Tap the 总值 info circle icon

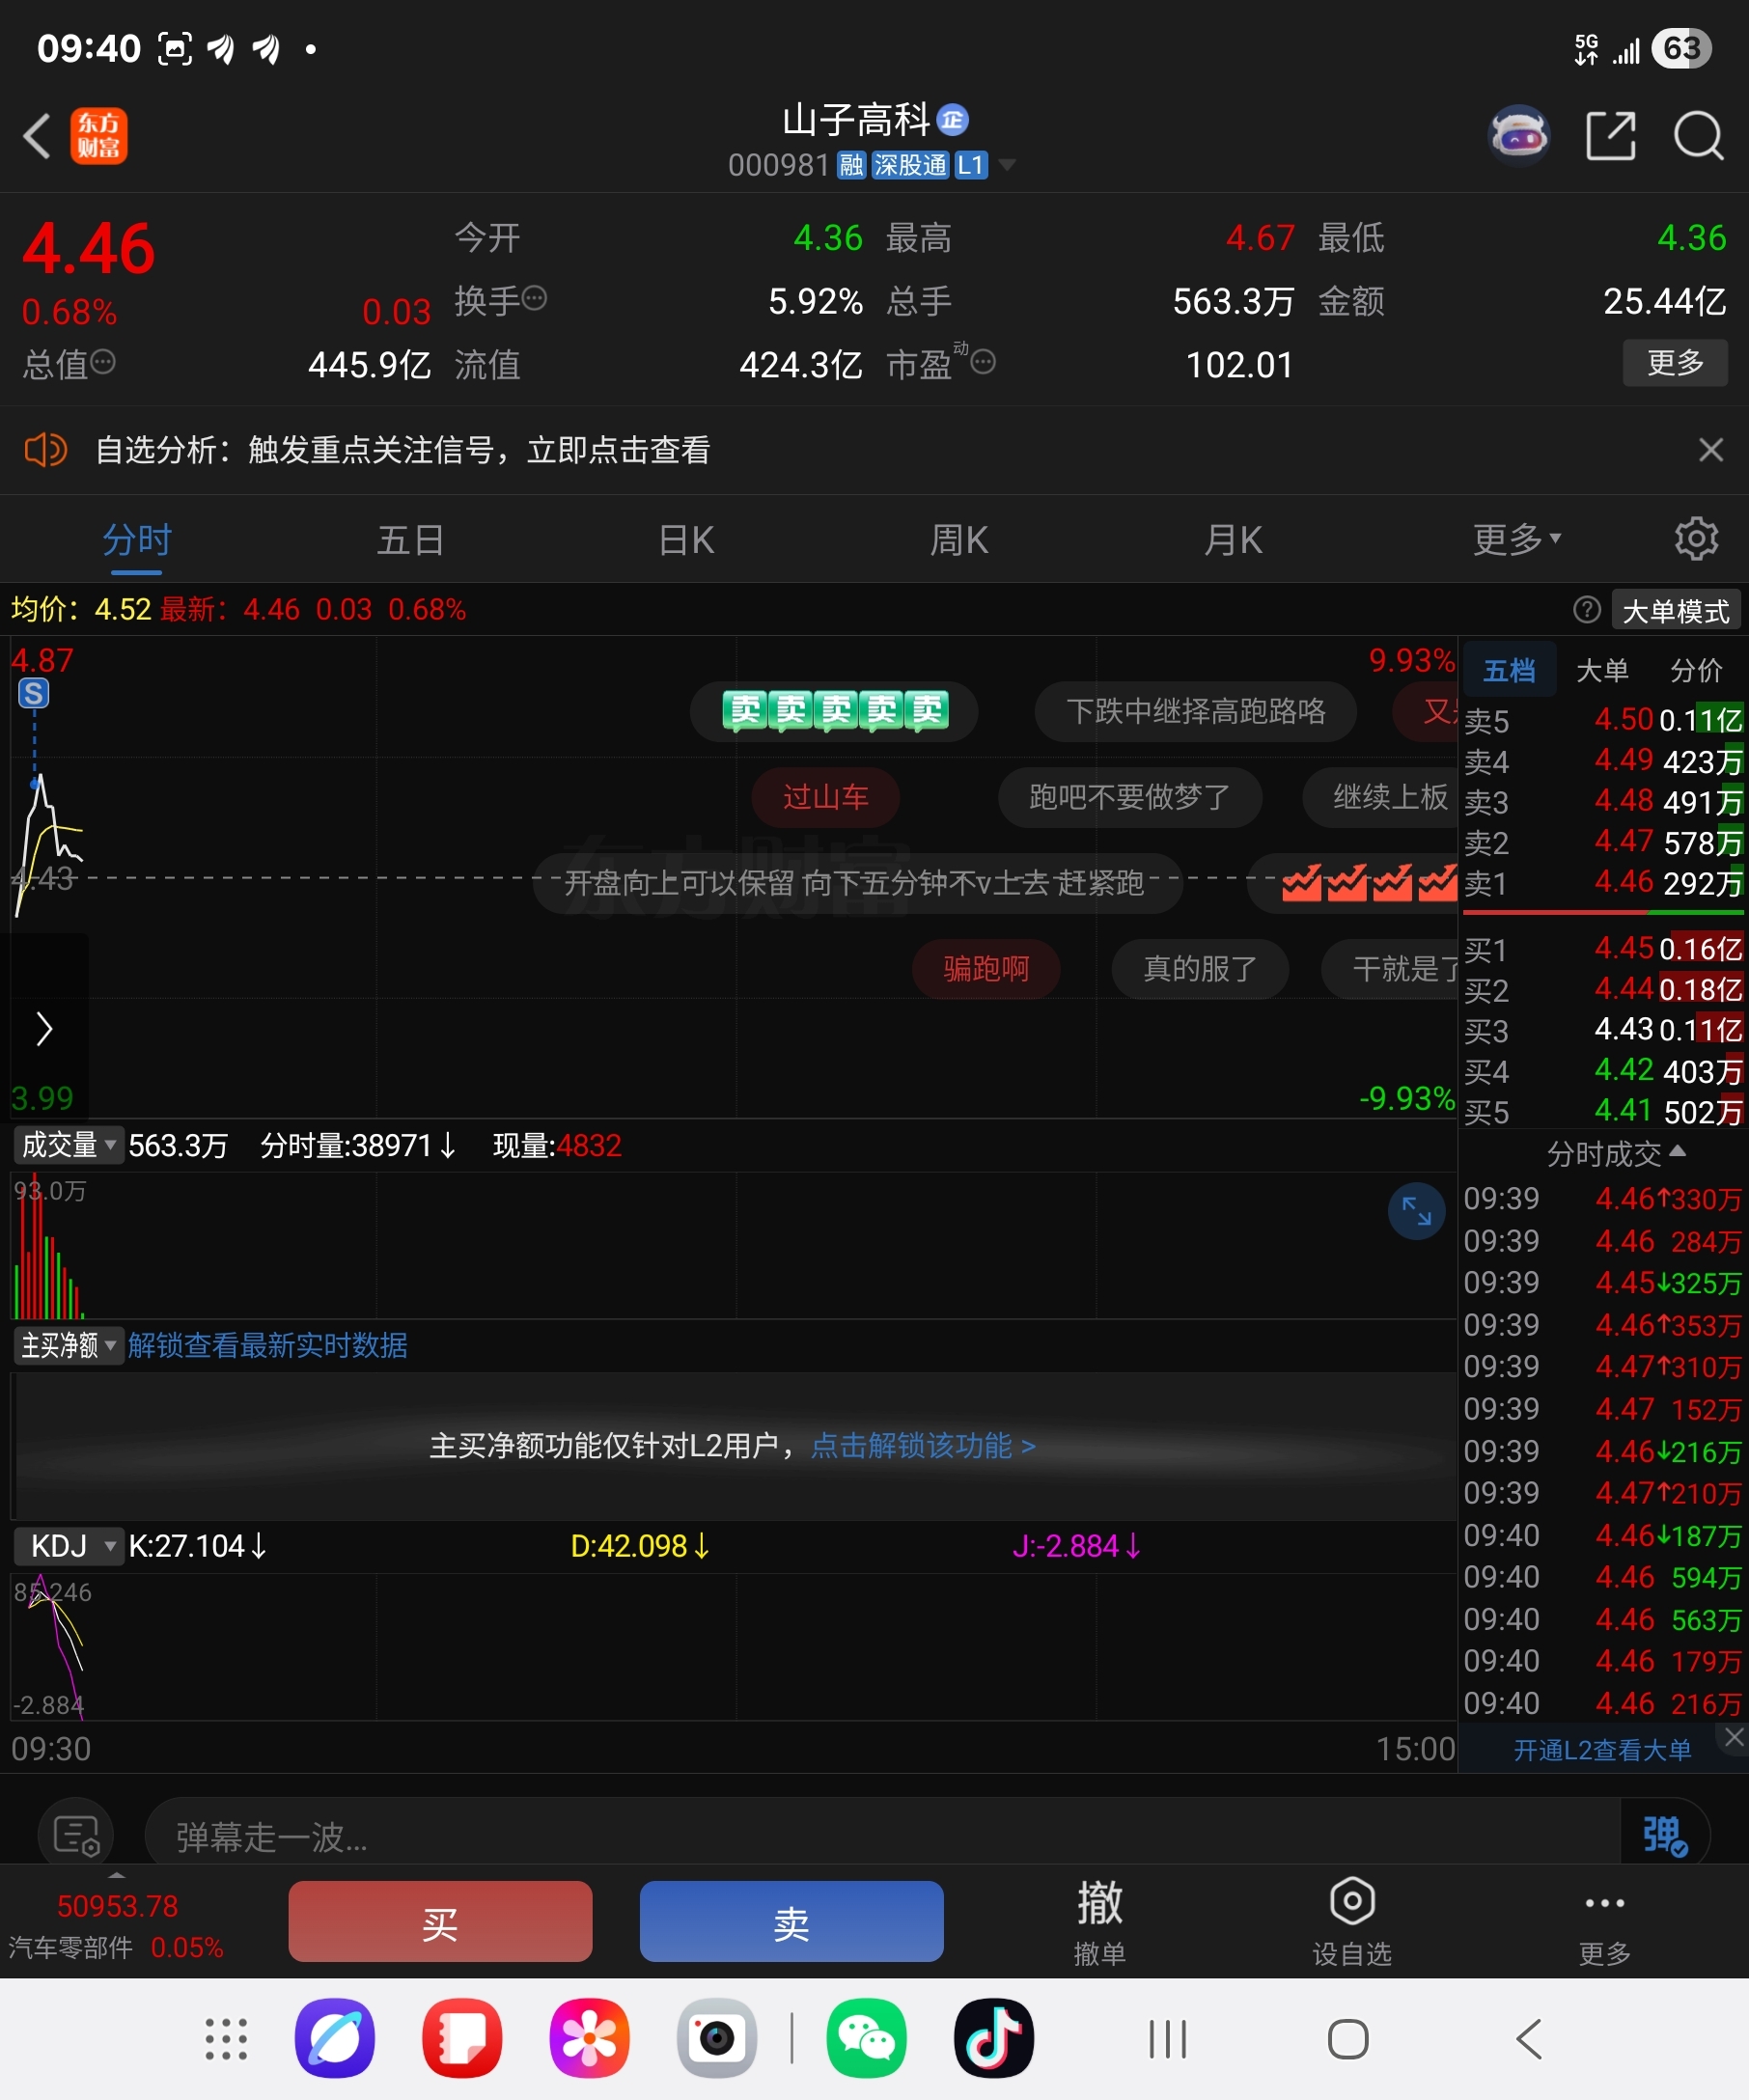pos(103,361)
